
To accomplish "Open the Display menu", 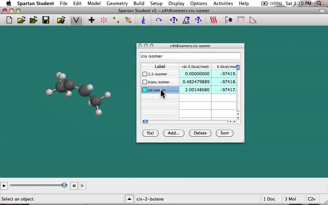I will (x=176, y=3).
